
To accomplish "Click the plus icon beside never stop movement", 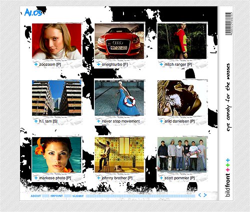I will click(x=98, y=121).
